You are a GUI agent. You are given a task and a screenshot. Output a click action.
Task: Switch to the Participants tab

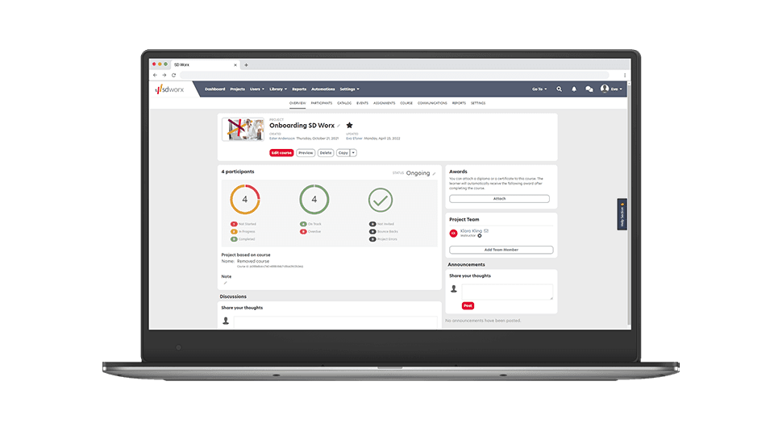click(322, 103)
